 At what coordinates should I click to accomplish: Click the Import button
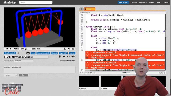click(72, 53)
